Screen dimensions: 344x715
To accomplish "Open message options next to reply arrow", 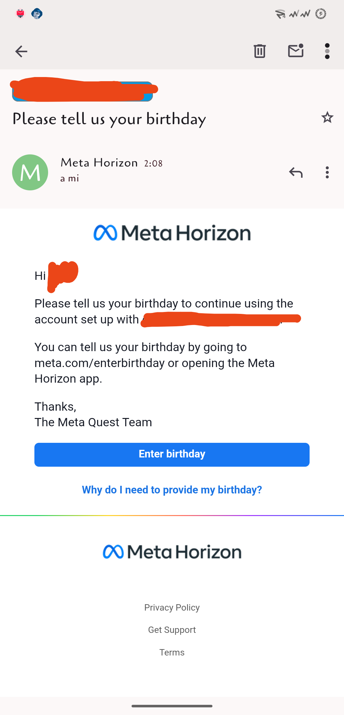I will pyautogui.click(x=327, y=173).
